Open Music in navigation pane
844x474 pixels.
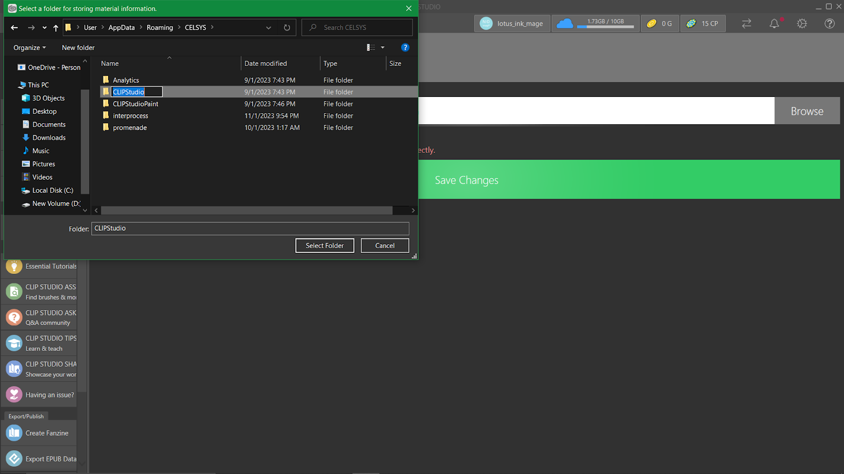click(36, 151)
